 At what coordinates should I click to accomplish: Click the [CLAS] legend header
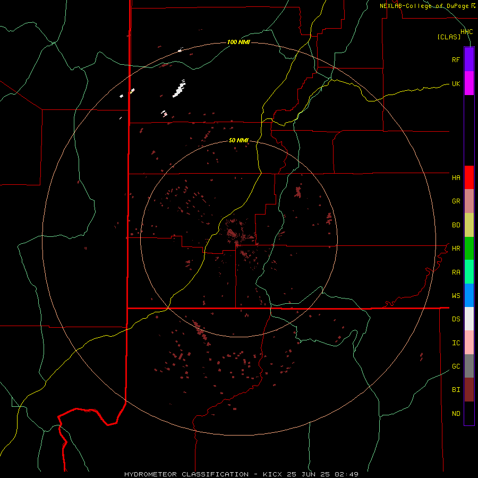tap(449, 37)
